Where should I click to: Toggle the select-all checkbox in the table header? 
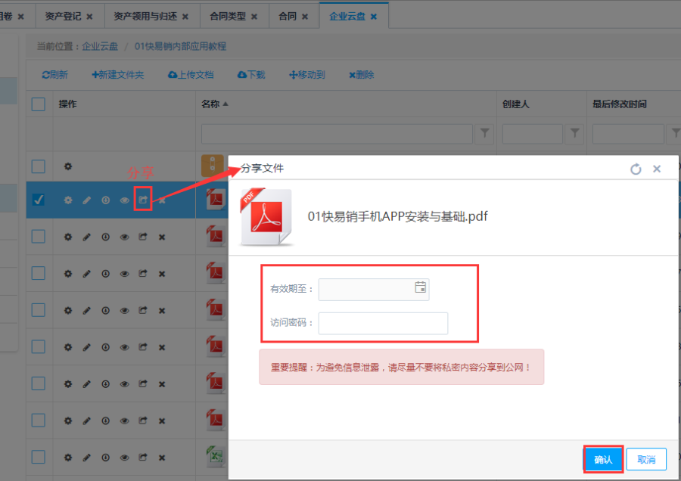39,104
